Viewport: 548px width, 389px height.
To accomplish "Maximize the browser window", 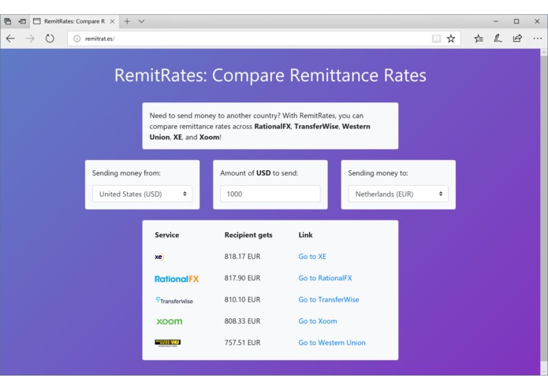I will [516, 21].
